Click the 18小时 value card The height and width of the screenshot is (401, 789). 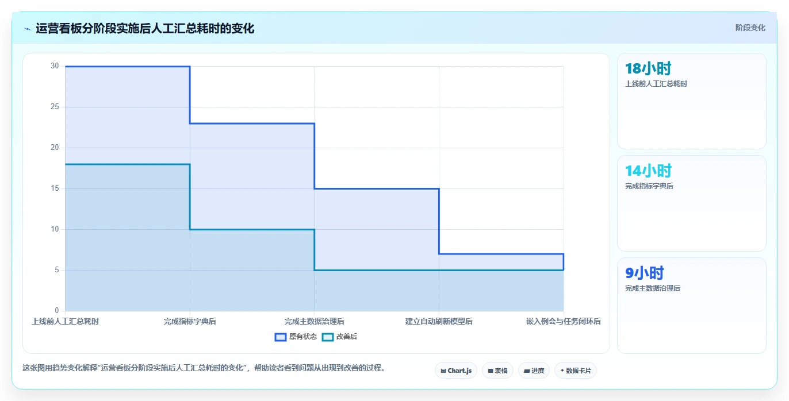(692, 101)
